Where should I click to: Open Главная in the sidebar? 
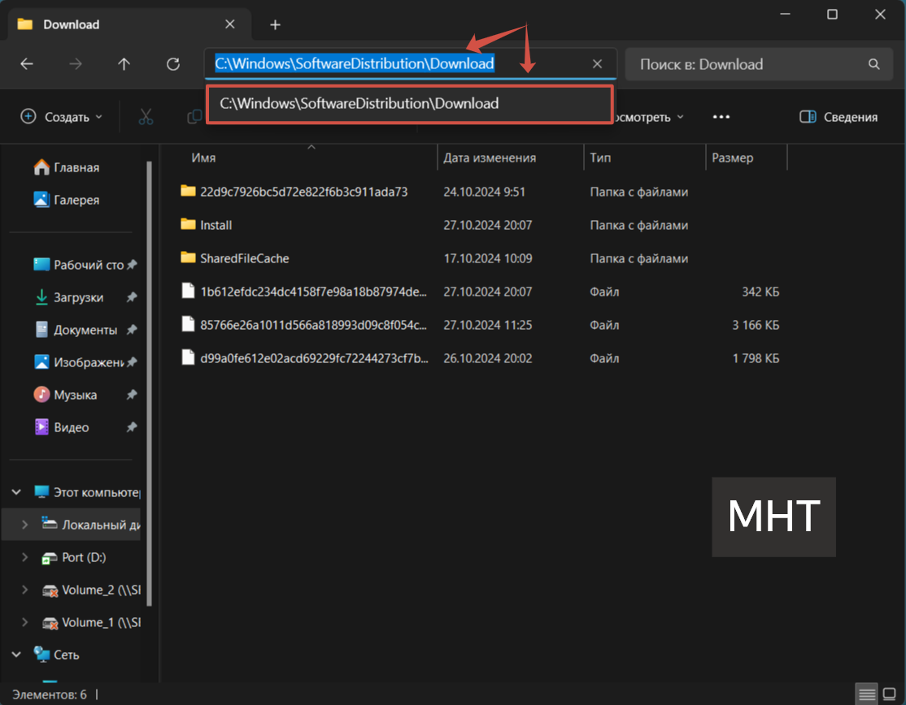[75, 168]
